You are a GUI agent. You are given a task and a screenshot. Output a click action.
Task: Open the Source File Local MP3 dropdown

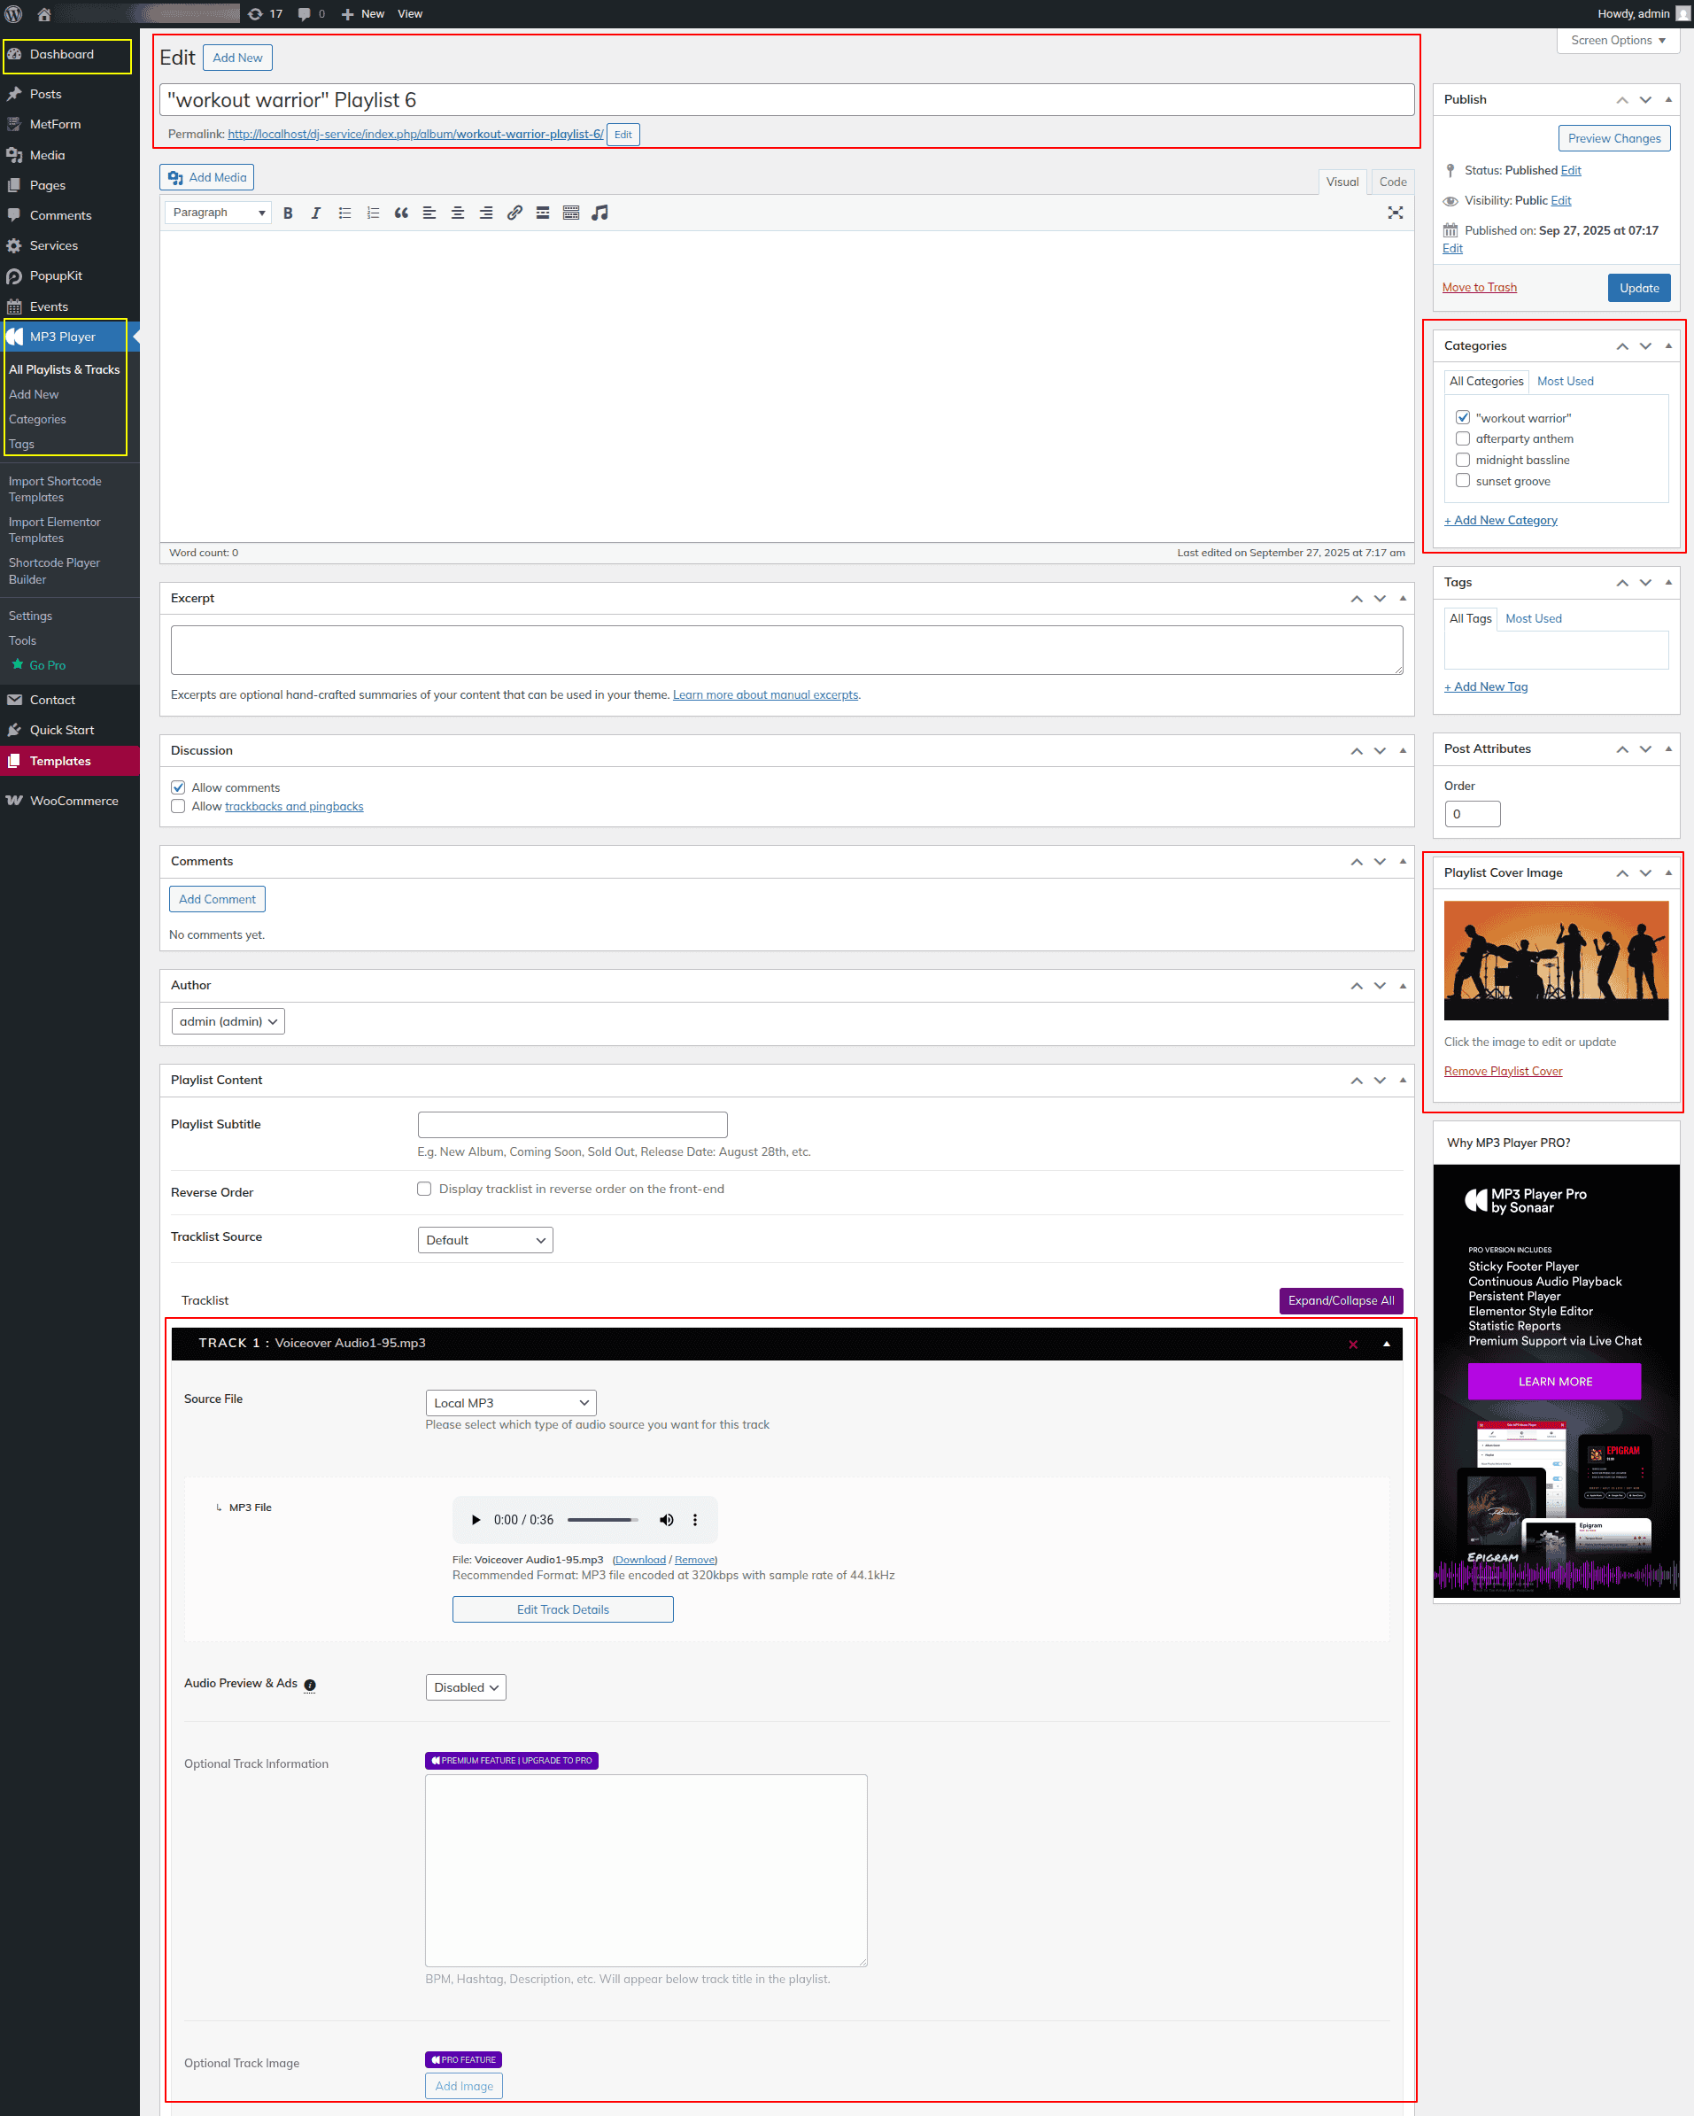tap(510, 1402)
